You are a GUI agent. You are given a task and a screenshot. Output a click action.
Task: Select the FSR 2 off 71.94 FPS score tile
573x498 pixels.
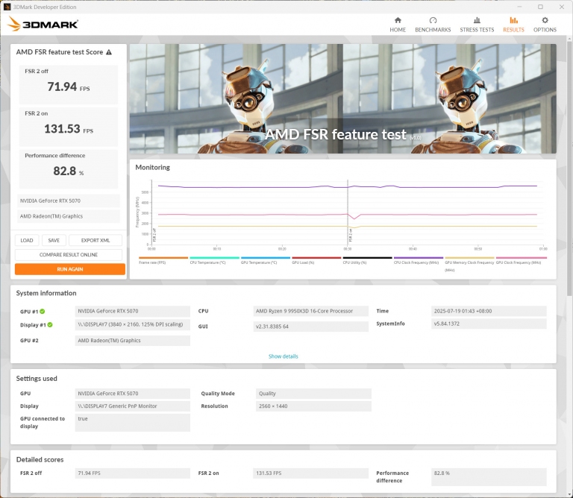69,84
